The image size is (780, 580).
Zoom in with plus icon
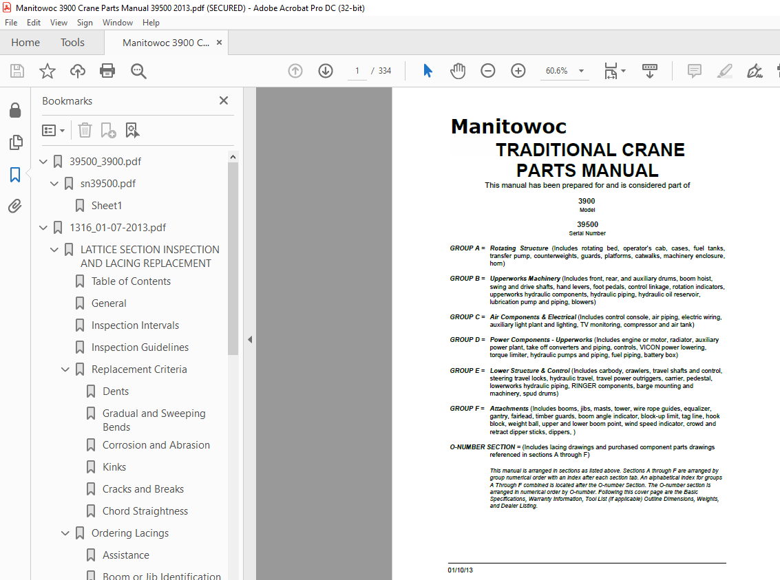coord(518,71)
